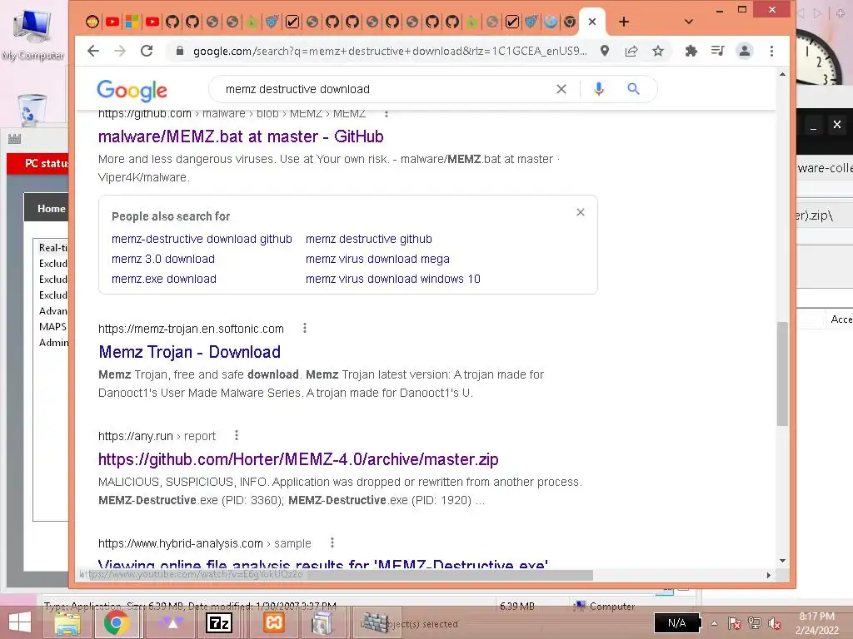Click the Google logo
The width and height of the screenshot is (853, 639).
(x=132, y=90)
